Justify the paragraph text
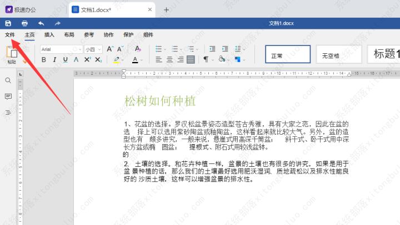 [x=191, y=59]
